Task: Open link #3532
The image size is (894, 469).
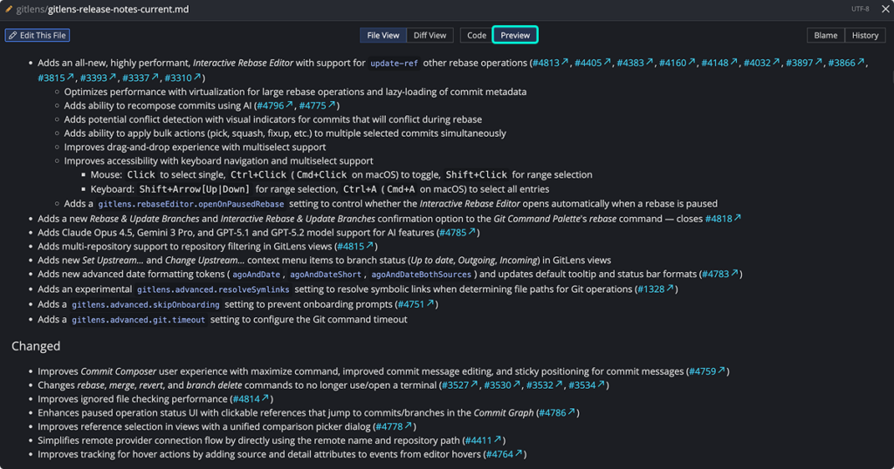Action: pos(544,384)
